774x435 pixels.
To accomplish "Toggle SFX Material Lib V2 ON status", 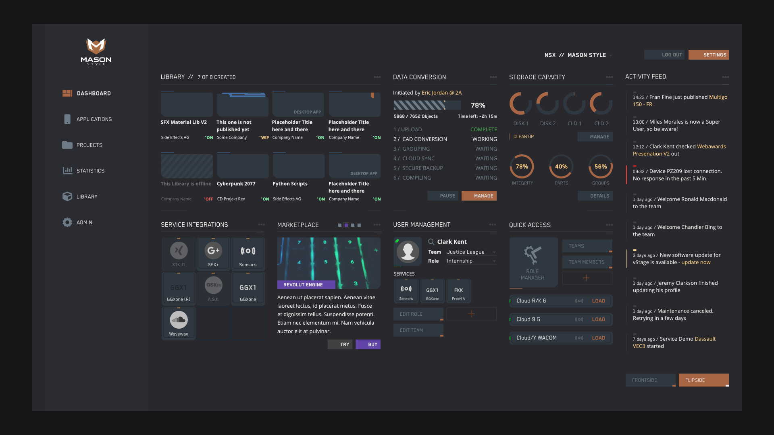I will (209, 137).
